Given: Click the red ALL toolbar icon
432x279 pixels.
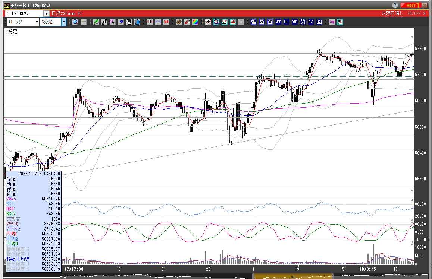Looking at the screenshot, I should click(x=166, y=22).
